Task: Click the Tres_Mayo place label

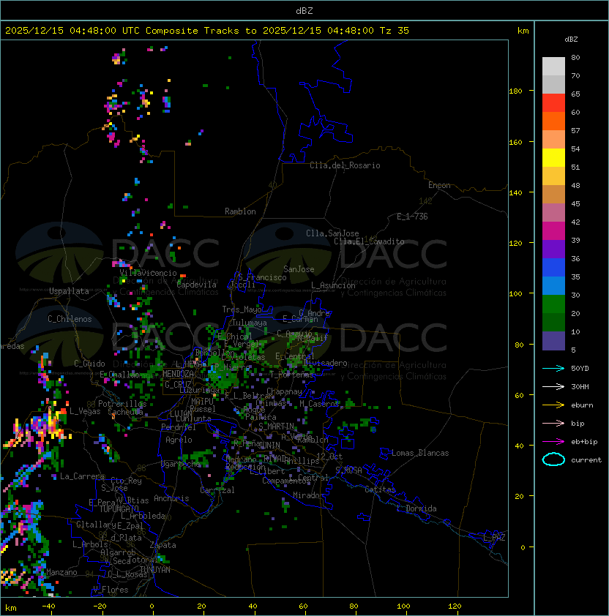Action: (242, 309)
